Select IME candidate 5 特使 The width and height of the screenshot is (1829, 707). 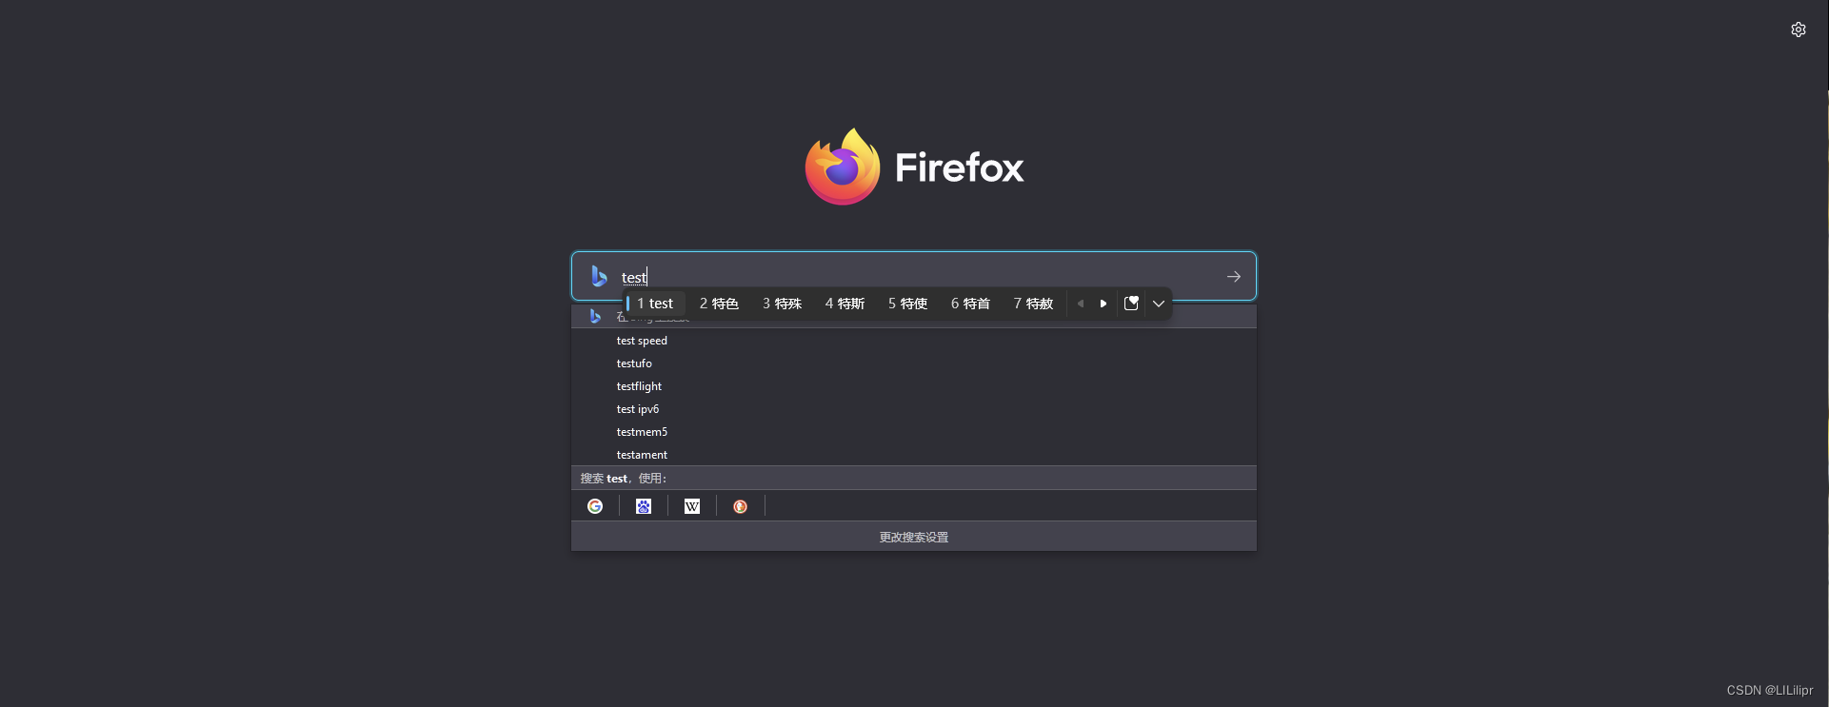click(907, 304)
